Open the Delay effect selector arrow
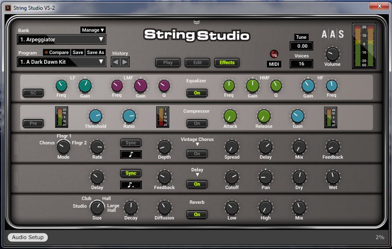The image size is (392, 249). pyautogui.click(x=197, y=175)
